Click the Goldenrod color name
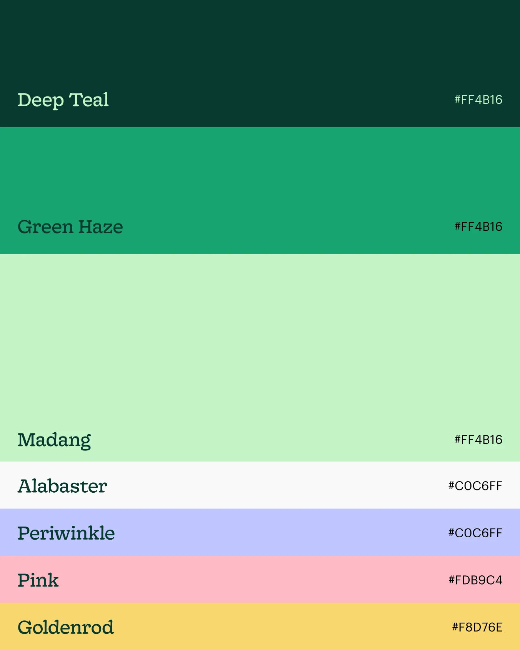This screenshot has width=520, height=650. (66, 627)
